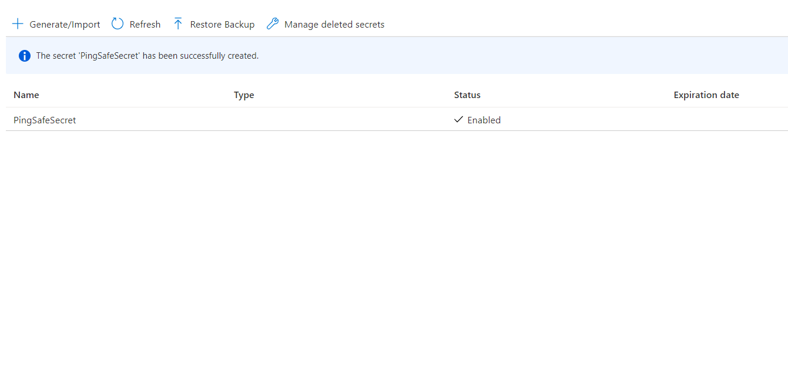Sort by the Status column header

467,95
